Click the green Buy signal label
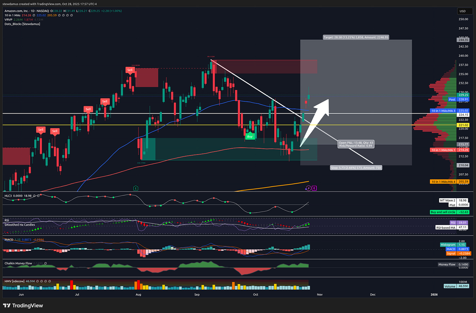The width and height of the screenshot is (476, 313). [x=250, y=137]
